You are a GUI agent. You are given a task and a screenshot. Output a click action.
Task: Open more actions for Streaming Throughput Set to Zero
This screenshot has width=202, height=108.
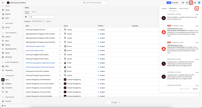[60, 30]
